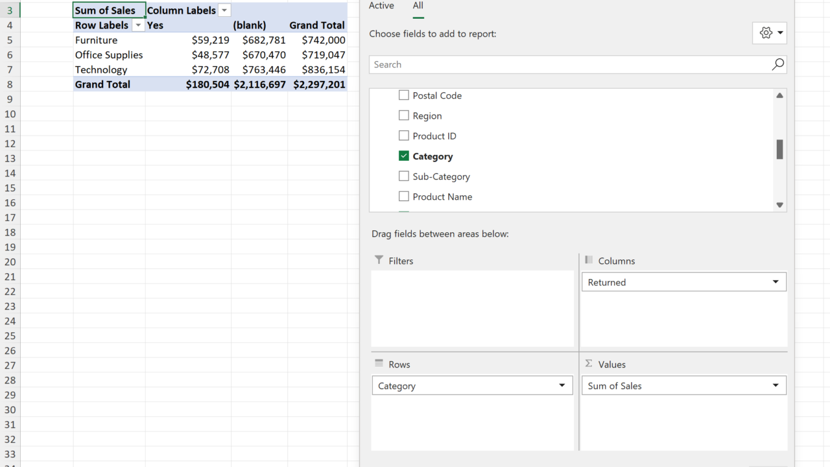Expand the Category field dropdown in Rows
This screenshot has height=467, width=830.
[562, 386]
